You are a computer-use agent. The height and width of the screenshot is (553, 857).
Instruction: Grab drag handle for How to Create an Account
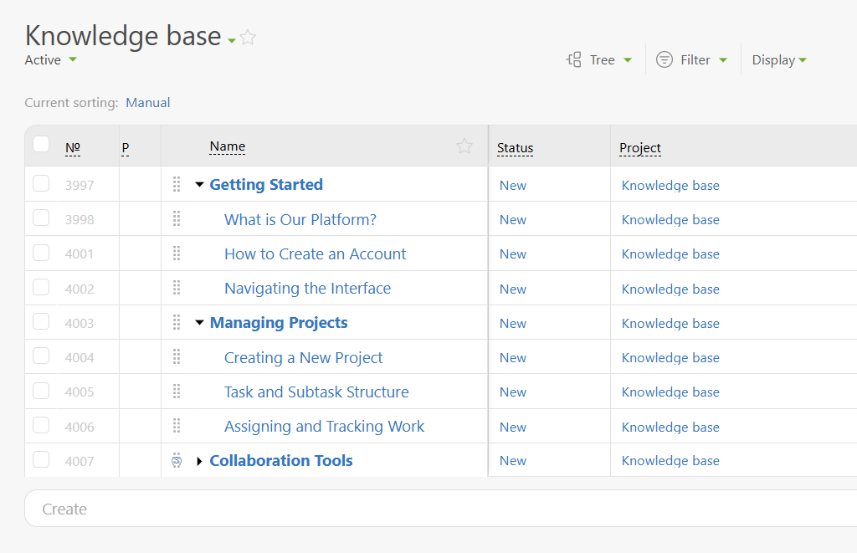coord(177,253)
